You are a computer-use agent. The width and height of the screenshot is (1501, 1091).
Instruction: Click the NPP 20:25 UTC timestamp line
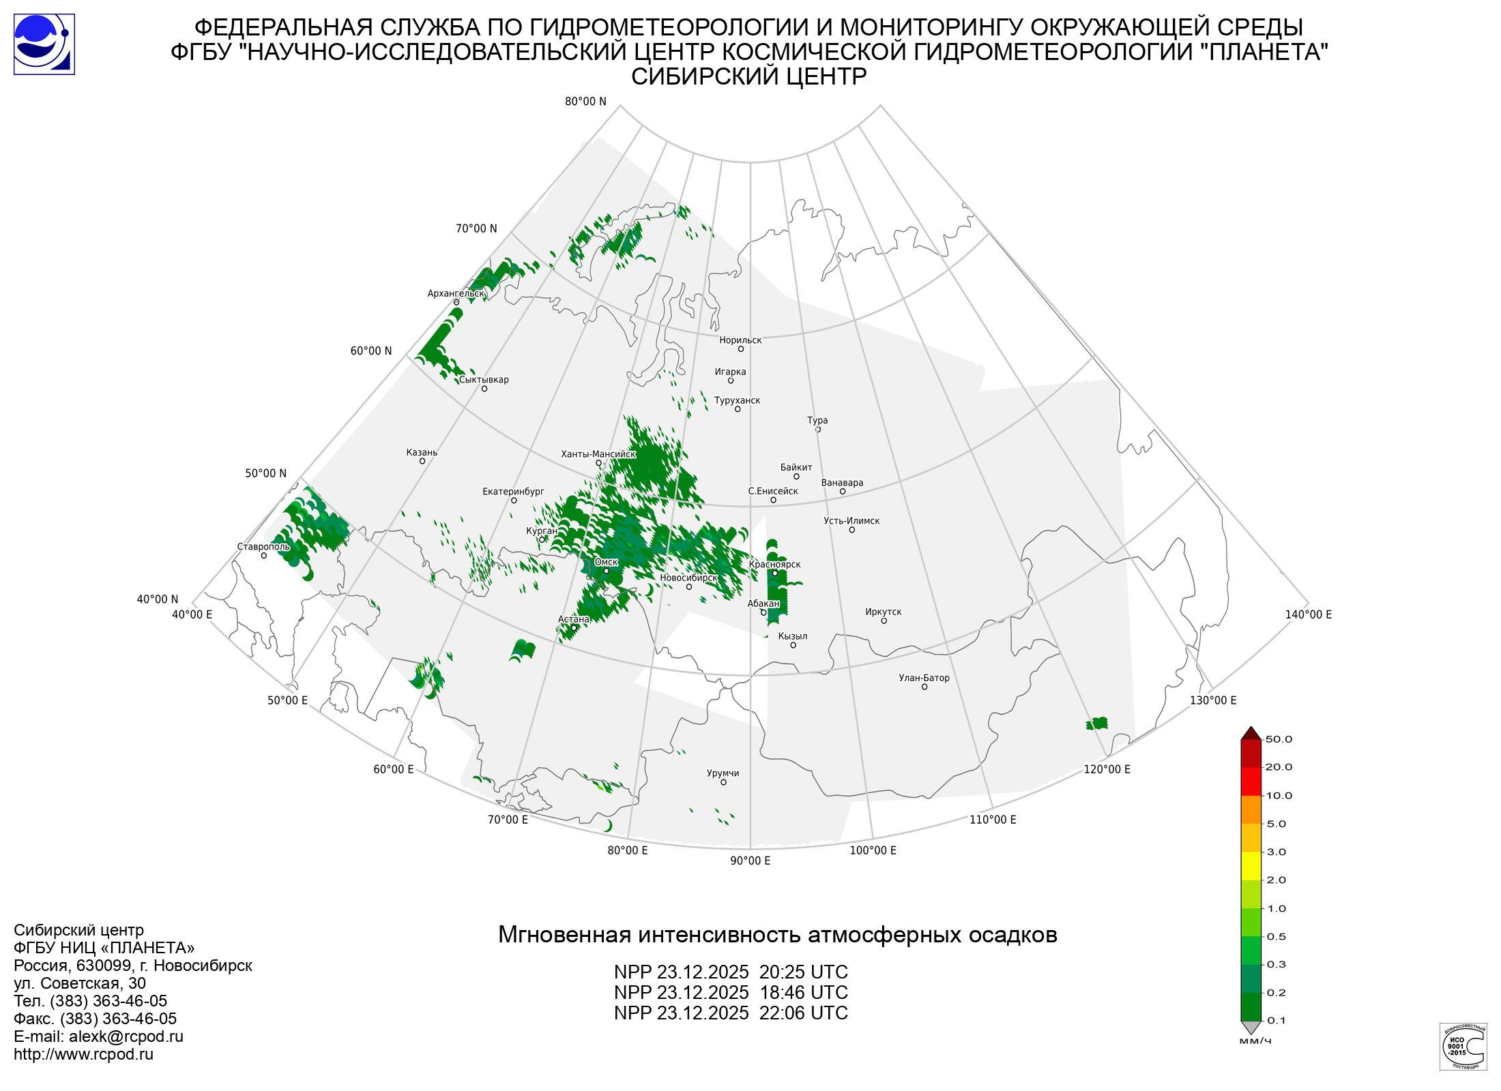click(x=731, y=972)
